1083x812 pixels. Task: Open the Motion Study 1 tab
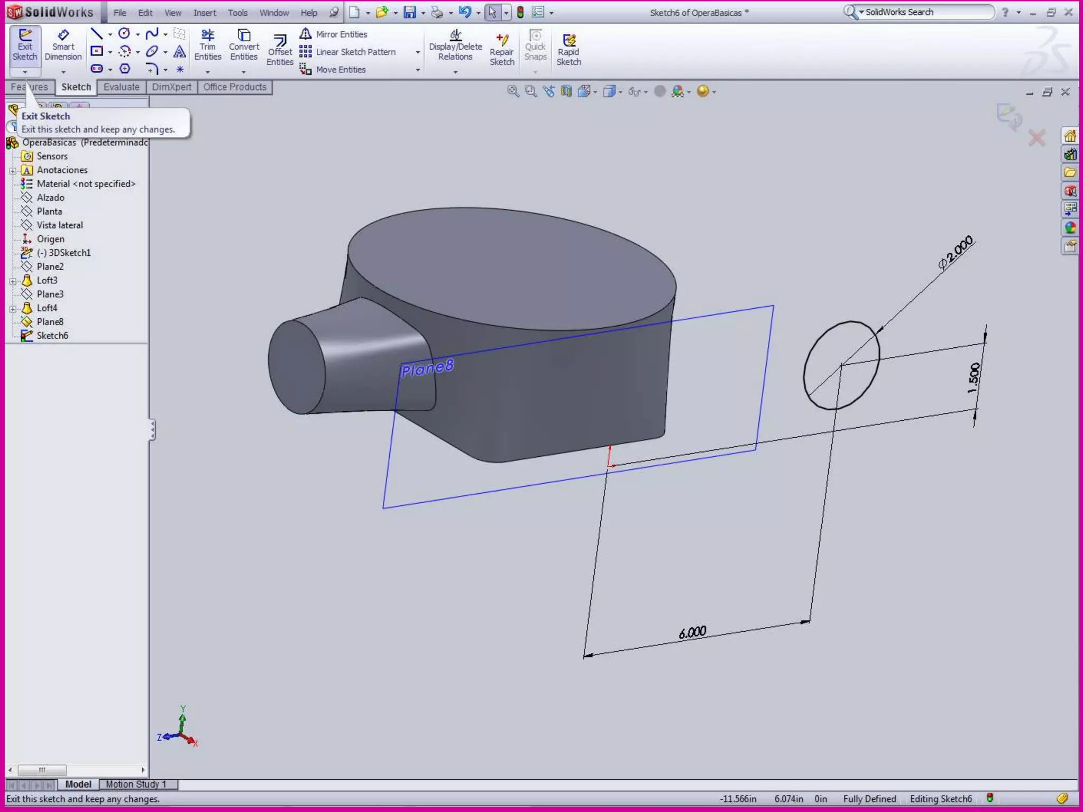[x=136, y=784]
